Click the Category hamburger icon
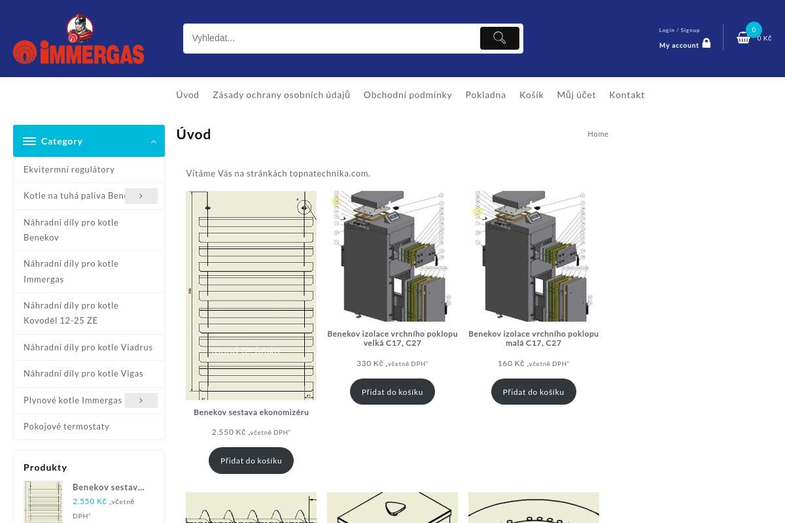This screenshot has height=523, width=785. (x=29, y=141)
